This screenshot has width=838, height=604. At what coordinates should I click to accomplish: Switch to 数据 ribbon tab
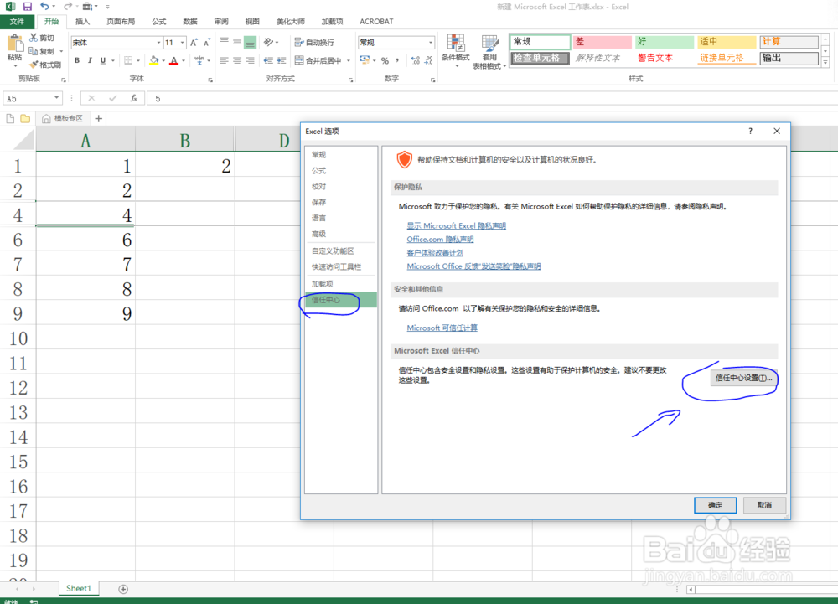[x=189, y=21]
